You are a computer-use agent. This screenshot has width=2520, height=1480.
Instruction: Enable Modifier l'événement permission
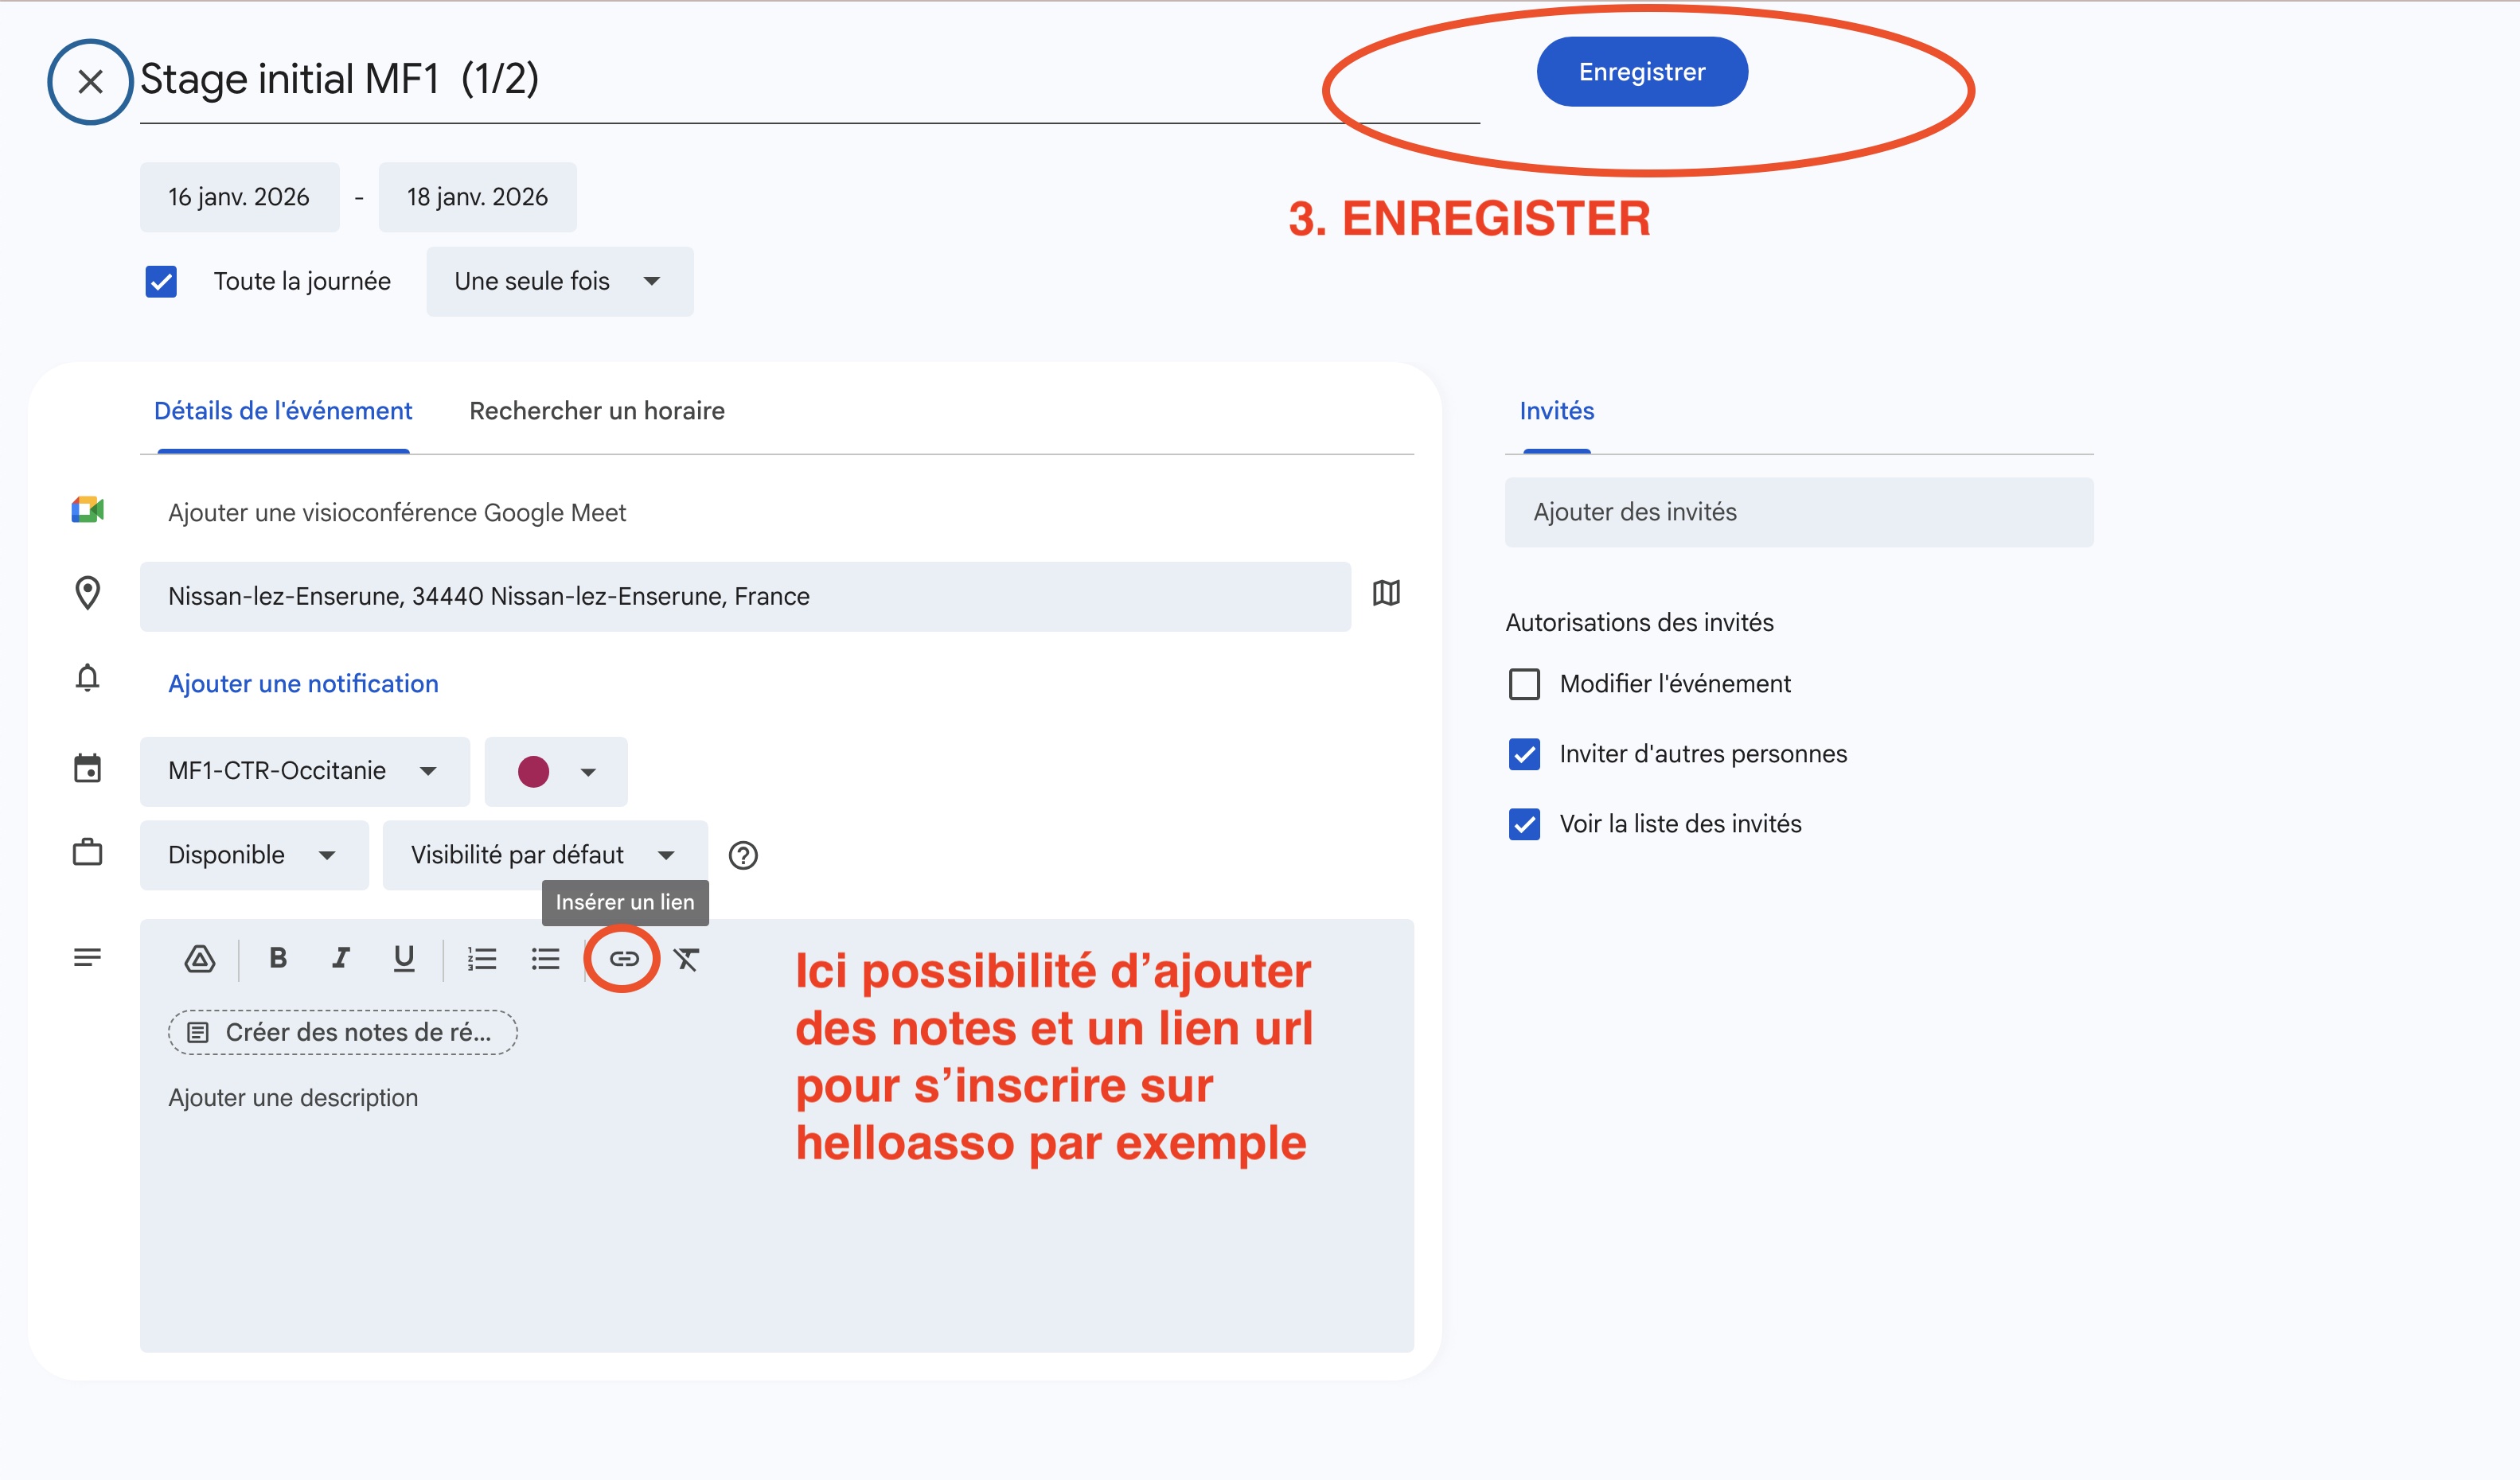click(1524, 684)
